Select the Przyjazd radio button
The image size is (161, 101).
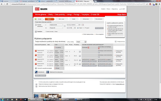click(84, 28)
